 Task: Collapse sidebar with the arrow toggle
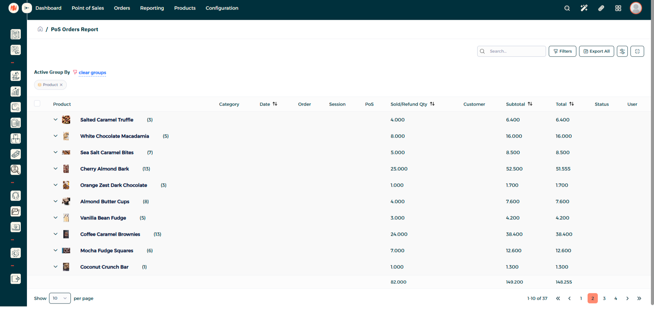(x=27, y=8)
